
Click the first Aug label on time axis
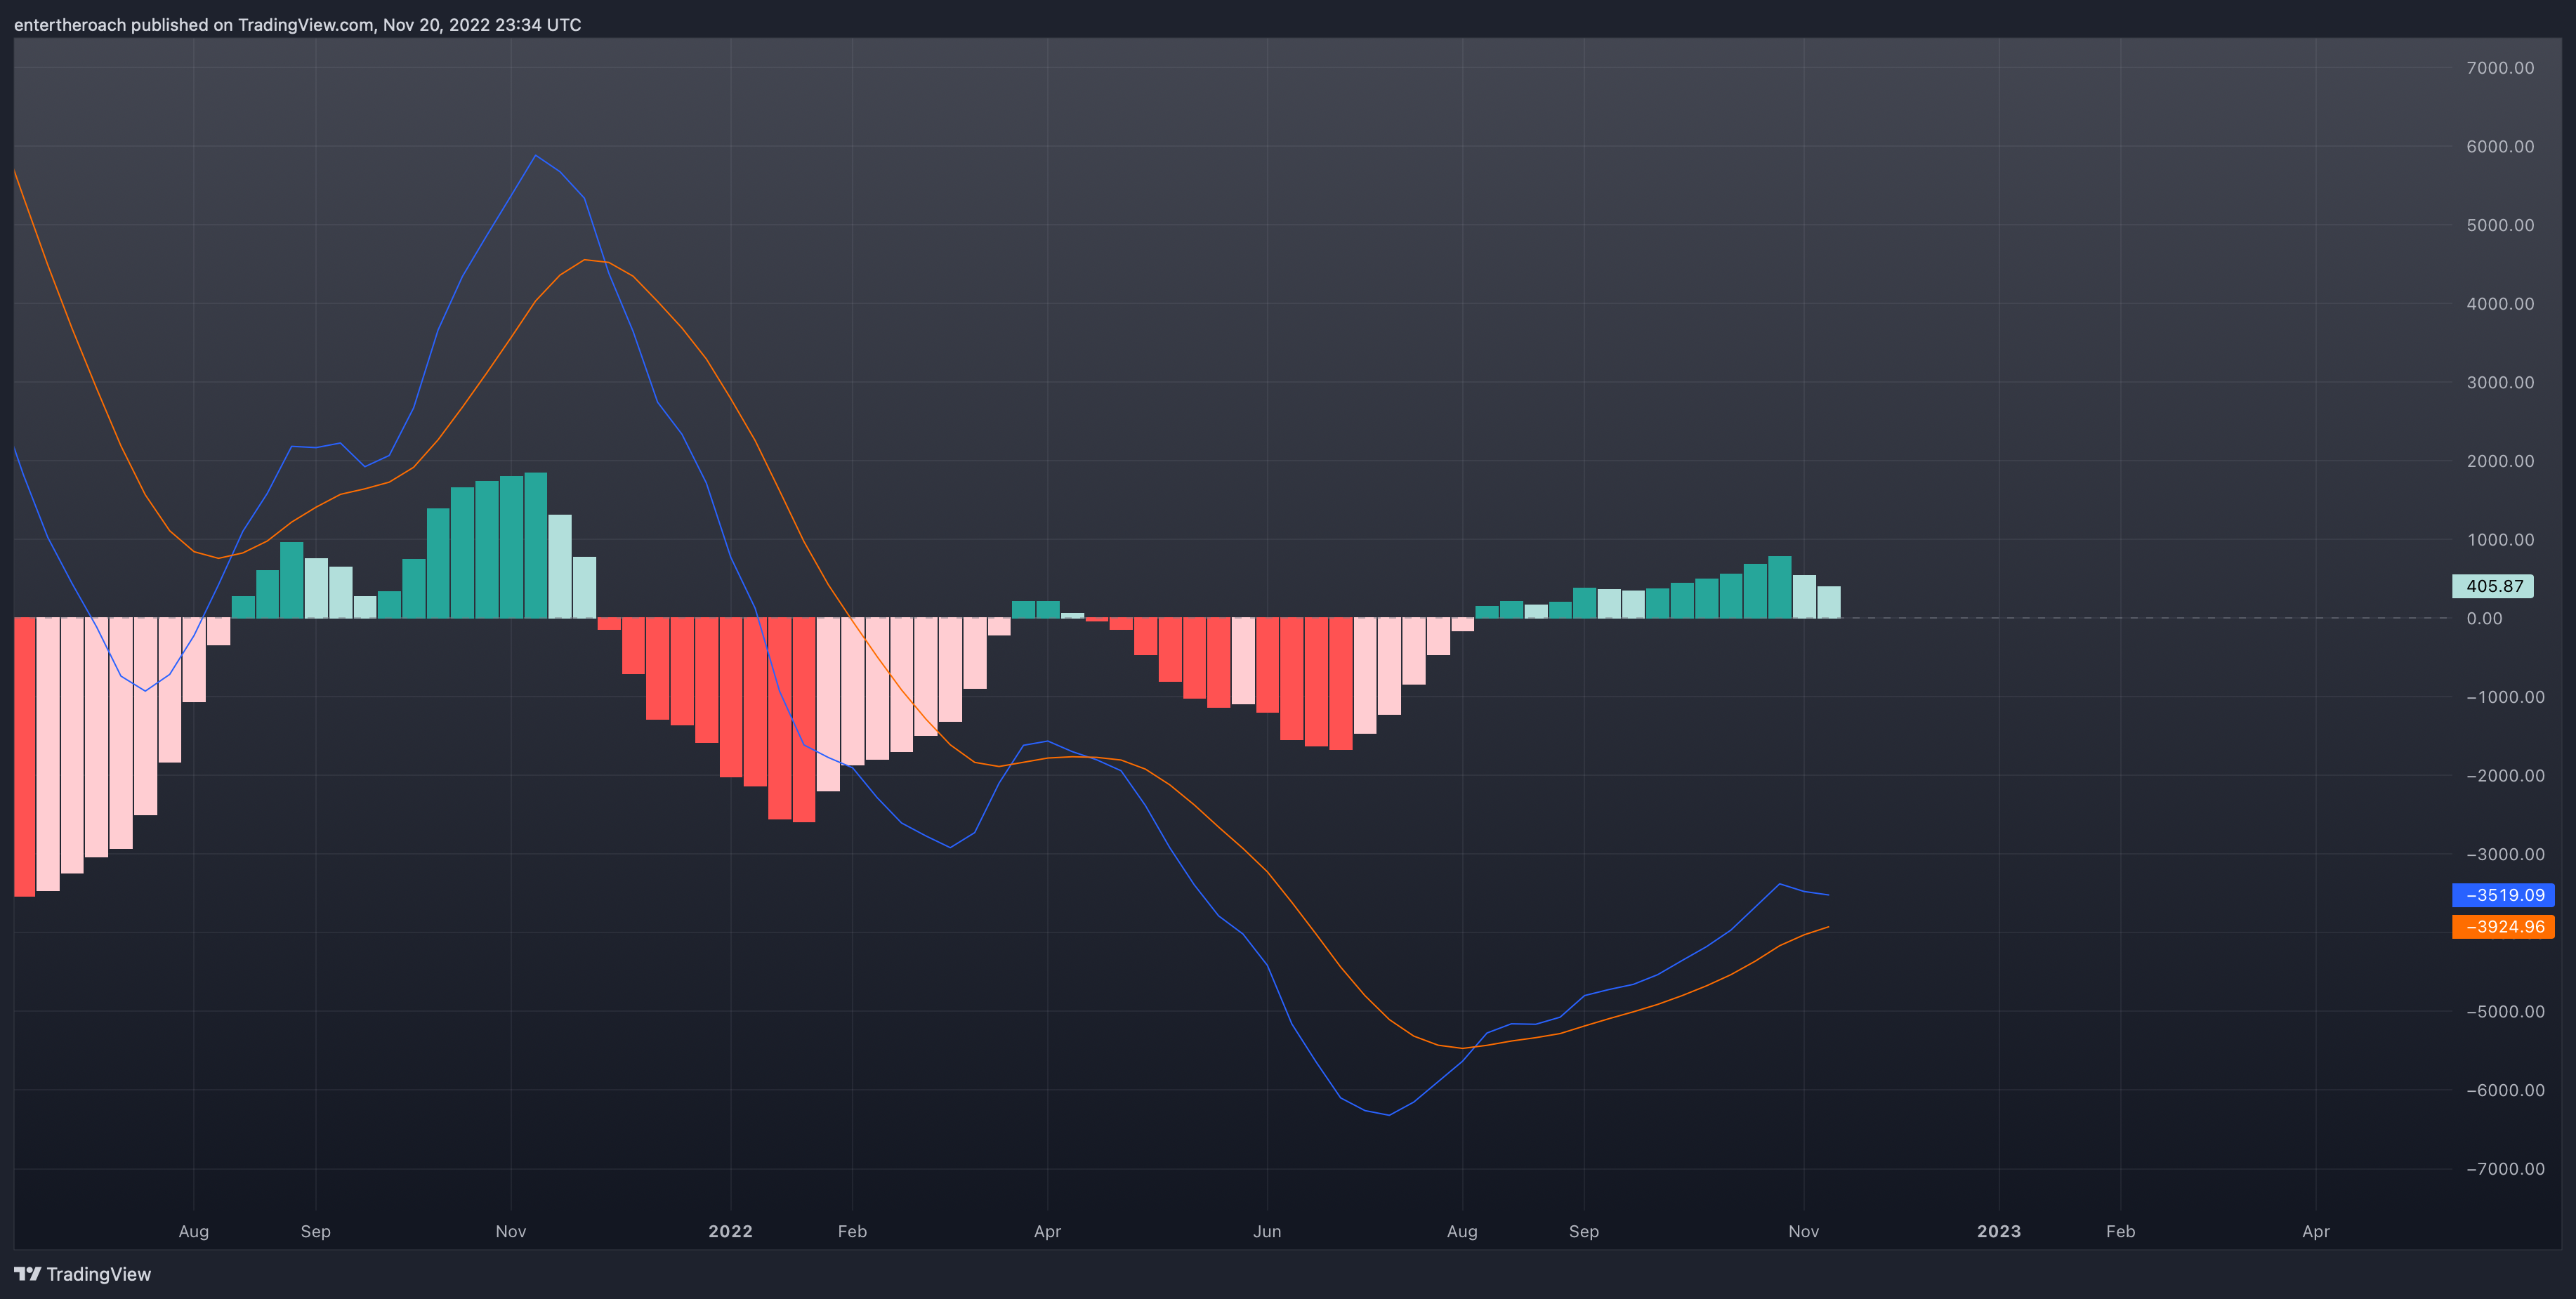point(193,1231)
